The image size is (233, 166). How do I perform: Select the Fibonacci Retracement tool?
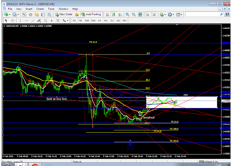pyautogui.click(x=45, y=20)
